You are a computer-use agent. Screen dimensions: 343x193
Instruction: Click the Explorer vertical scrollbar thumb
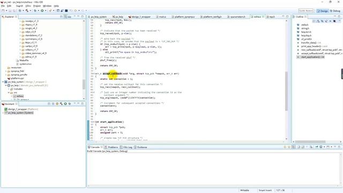pyautogui.click(x=84, y=84)
